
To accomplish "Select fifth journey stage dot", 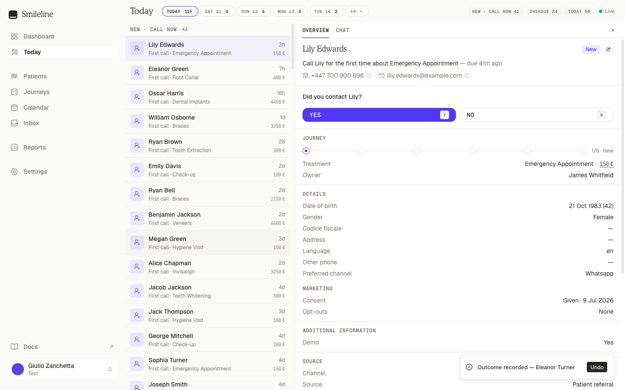I will click(x=527, y=151).
